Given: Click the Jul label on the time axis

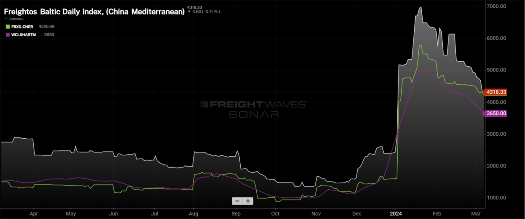Looking at the screenshot, I should (x=154, y=214).
